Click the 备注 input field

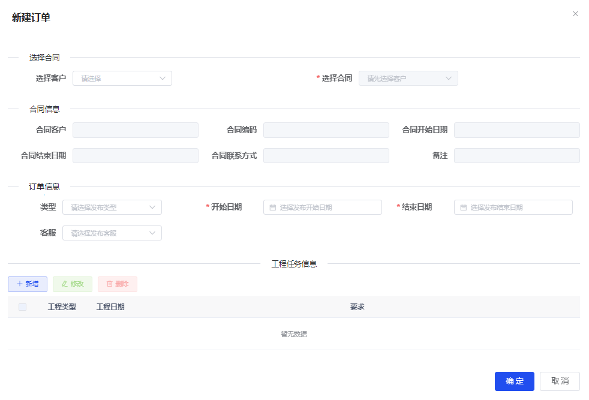pos(516,156)
